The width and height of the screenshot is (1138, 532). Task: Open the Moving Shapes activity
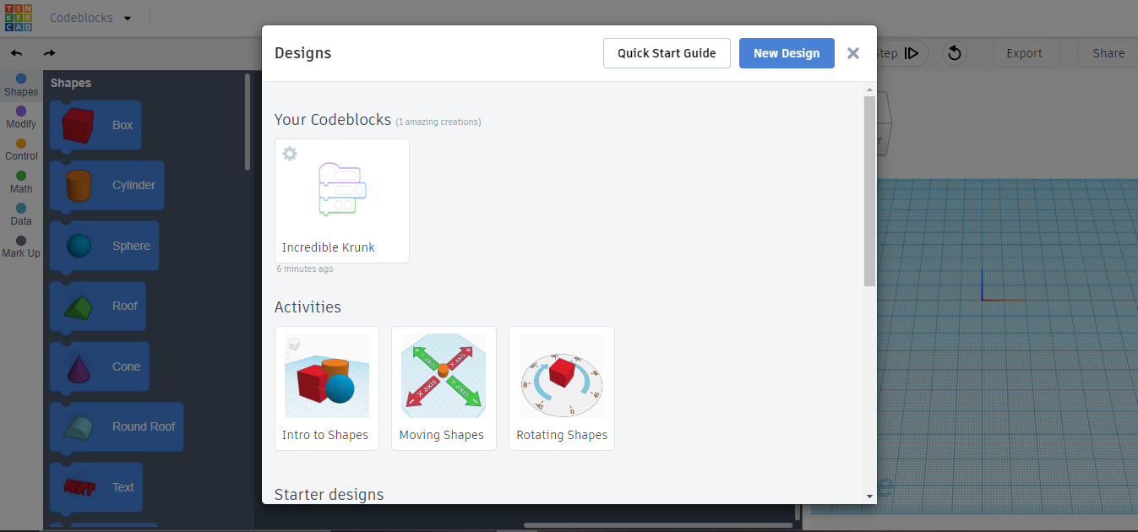tap(443, 376)
